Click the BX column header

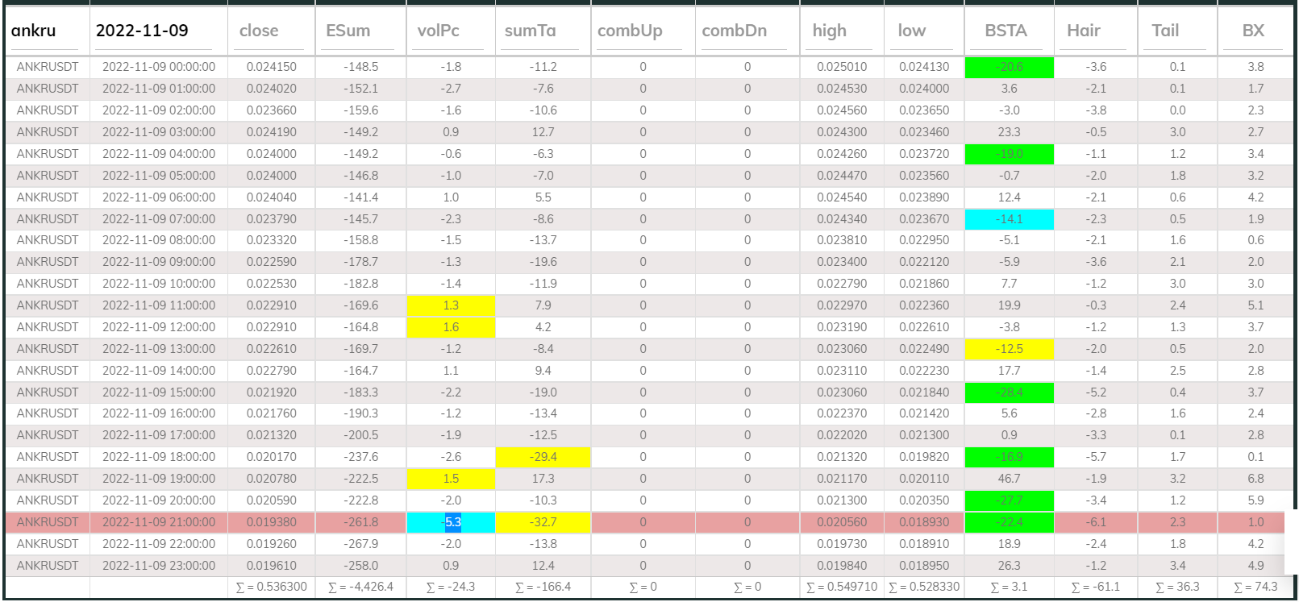pos(1253,31)
